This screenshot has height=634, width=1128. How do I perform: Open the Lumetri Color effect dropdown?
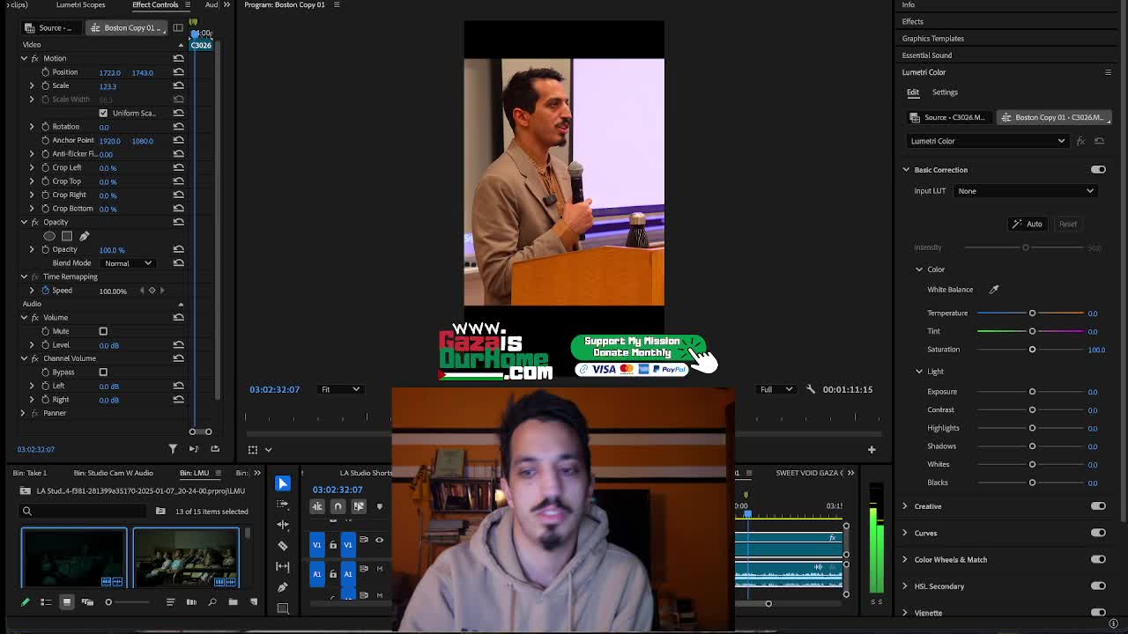987,141
